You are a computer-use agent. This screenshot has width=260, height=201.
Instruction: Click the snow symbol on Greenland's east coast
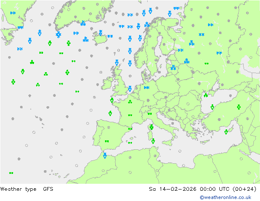coord(83,23)
